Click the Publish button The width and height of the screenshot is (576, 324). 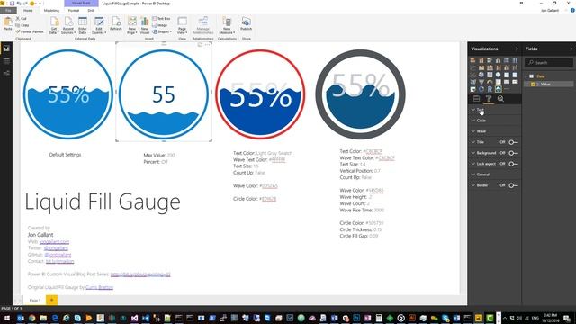(x=246, y=23)
